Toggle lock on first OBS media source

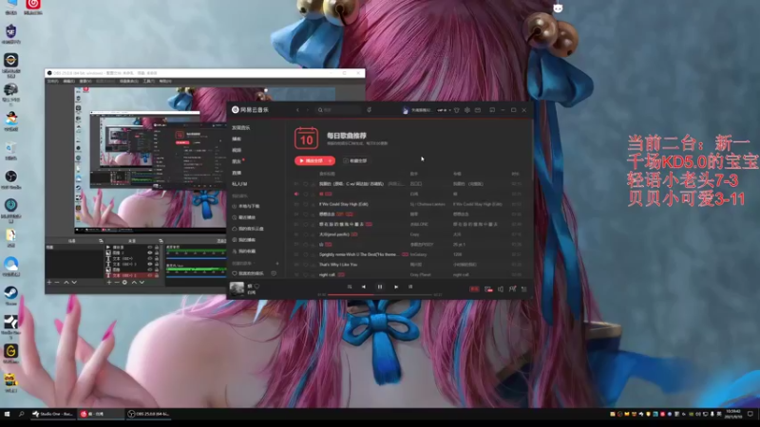pos(156,248)
